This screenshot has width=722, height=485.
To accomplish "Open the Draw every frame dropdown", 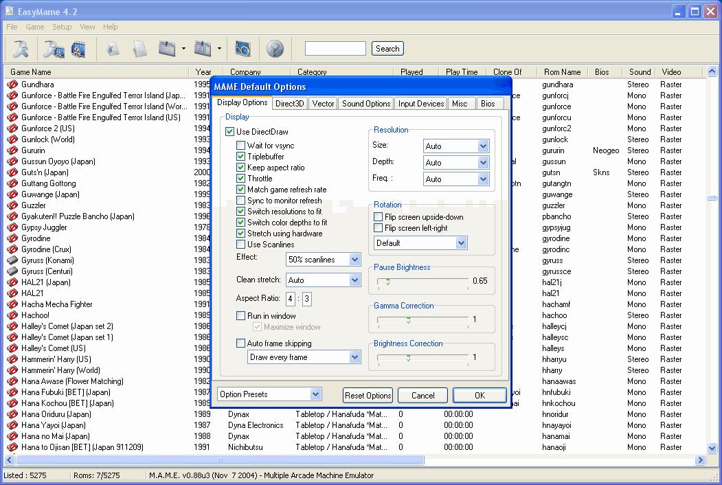I will [354, 357].
